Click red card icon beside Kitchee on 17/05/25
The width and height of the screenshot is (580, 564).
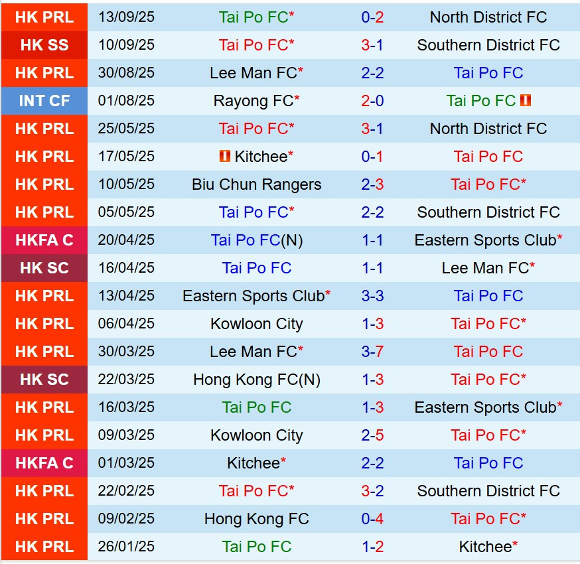click(x=225, y=157)
